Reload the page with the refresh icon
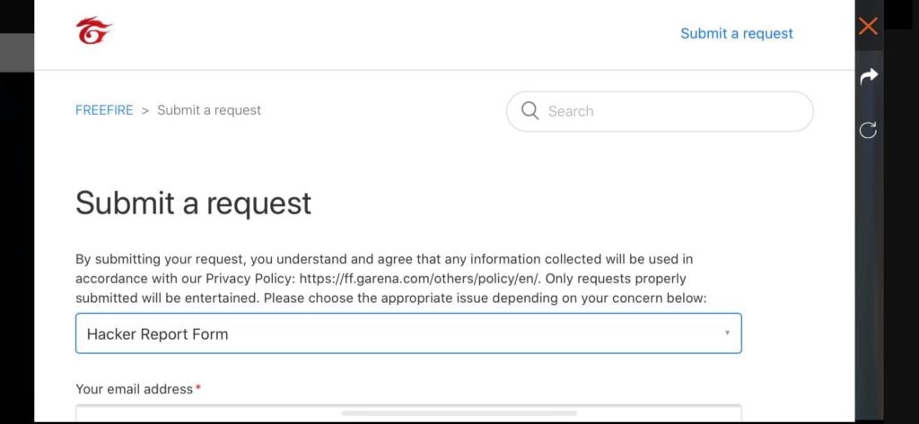The image size is (919, 424). pyautogui.click(x=868, y=130)
